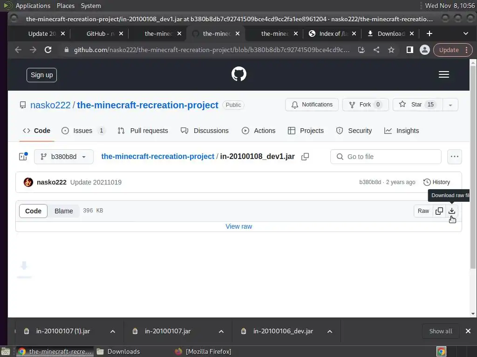Copy raw file contents
The image size is (477, 357).
tap(439, 211)
